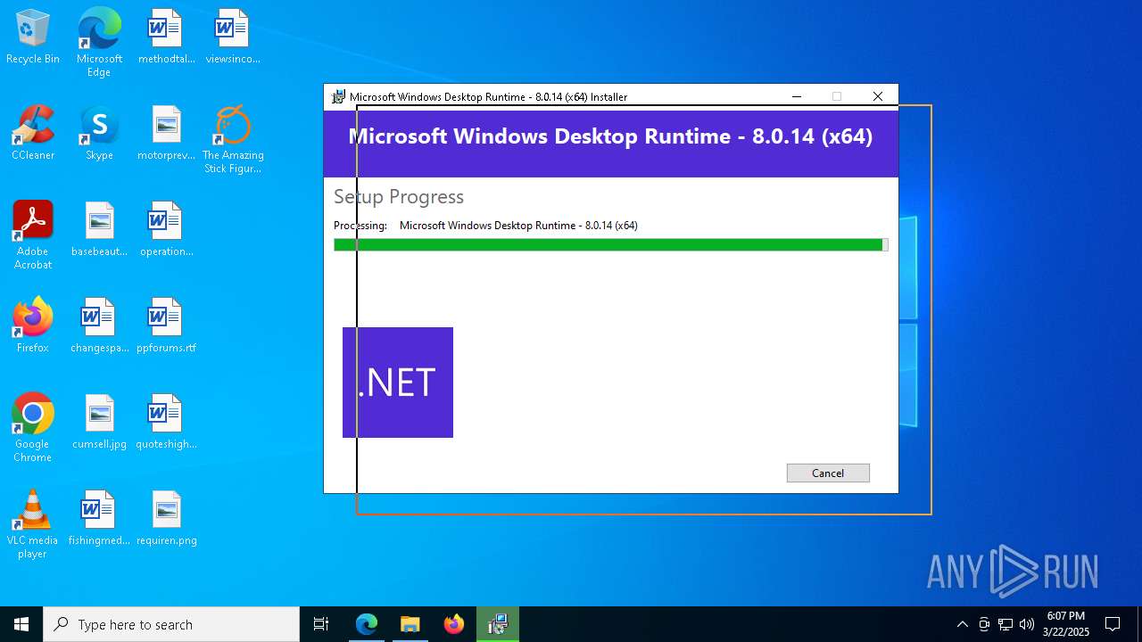The image size is (1142, 642).
Task: Select the methodtal Word document
Action: 166,37
